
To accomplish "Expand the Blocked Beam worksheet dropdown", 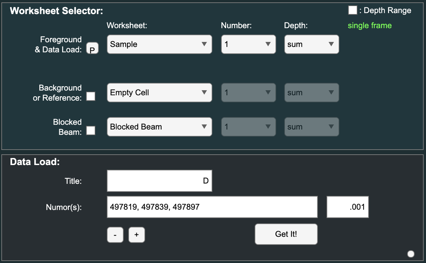I will point(159,127).
